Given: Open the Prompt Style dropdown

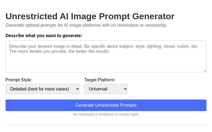Looking at the screenshot, I should pyautogui.click(x=43, y=89).
